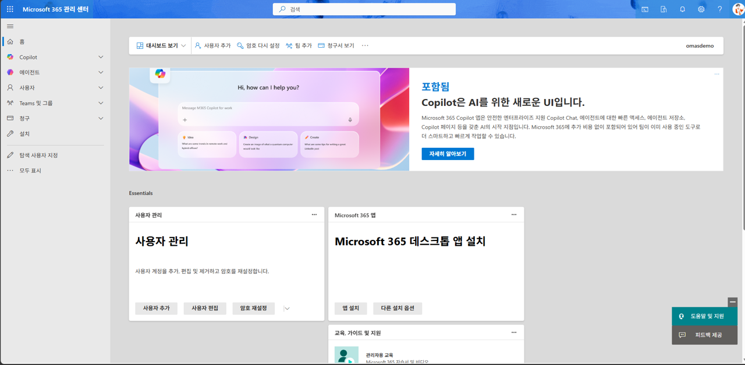745x365 pixels.
Task: Click 사용자 추가 in the toolbar
Action: pyautogui.click(x=212, y=45)
